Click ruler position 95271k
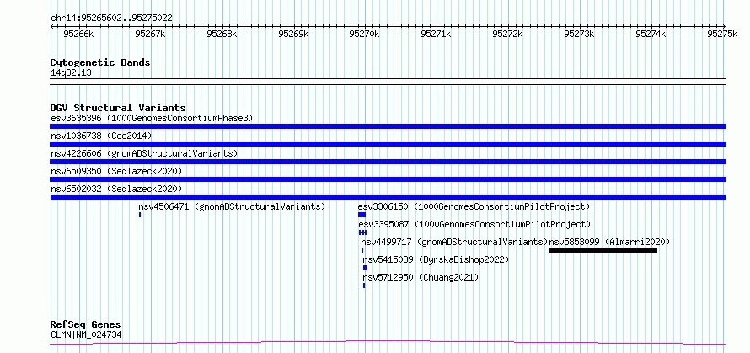The height and width of the screenshot is (353, 750). click(437, 34)
